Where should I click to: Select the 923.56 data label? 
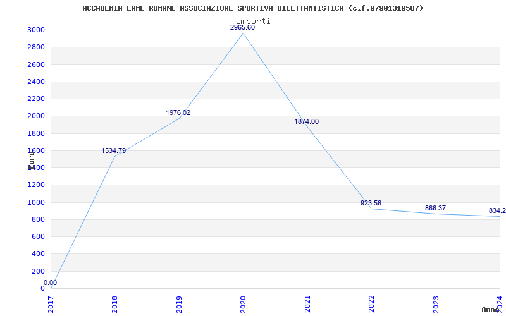point(371,203)
